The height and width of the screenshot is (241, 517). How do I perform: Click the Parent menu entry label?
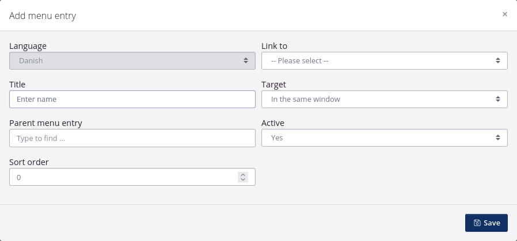click(x=45, y=123)
